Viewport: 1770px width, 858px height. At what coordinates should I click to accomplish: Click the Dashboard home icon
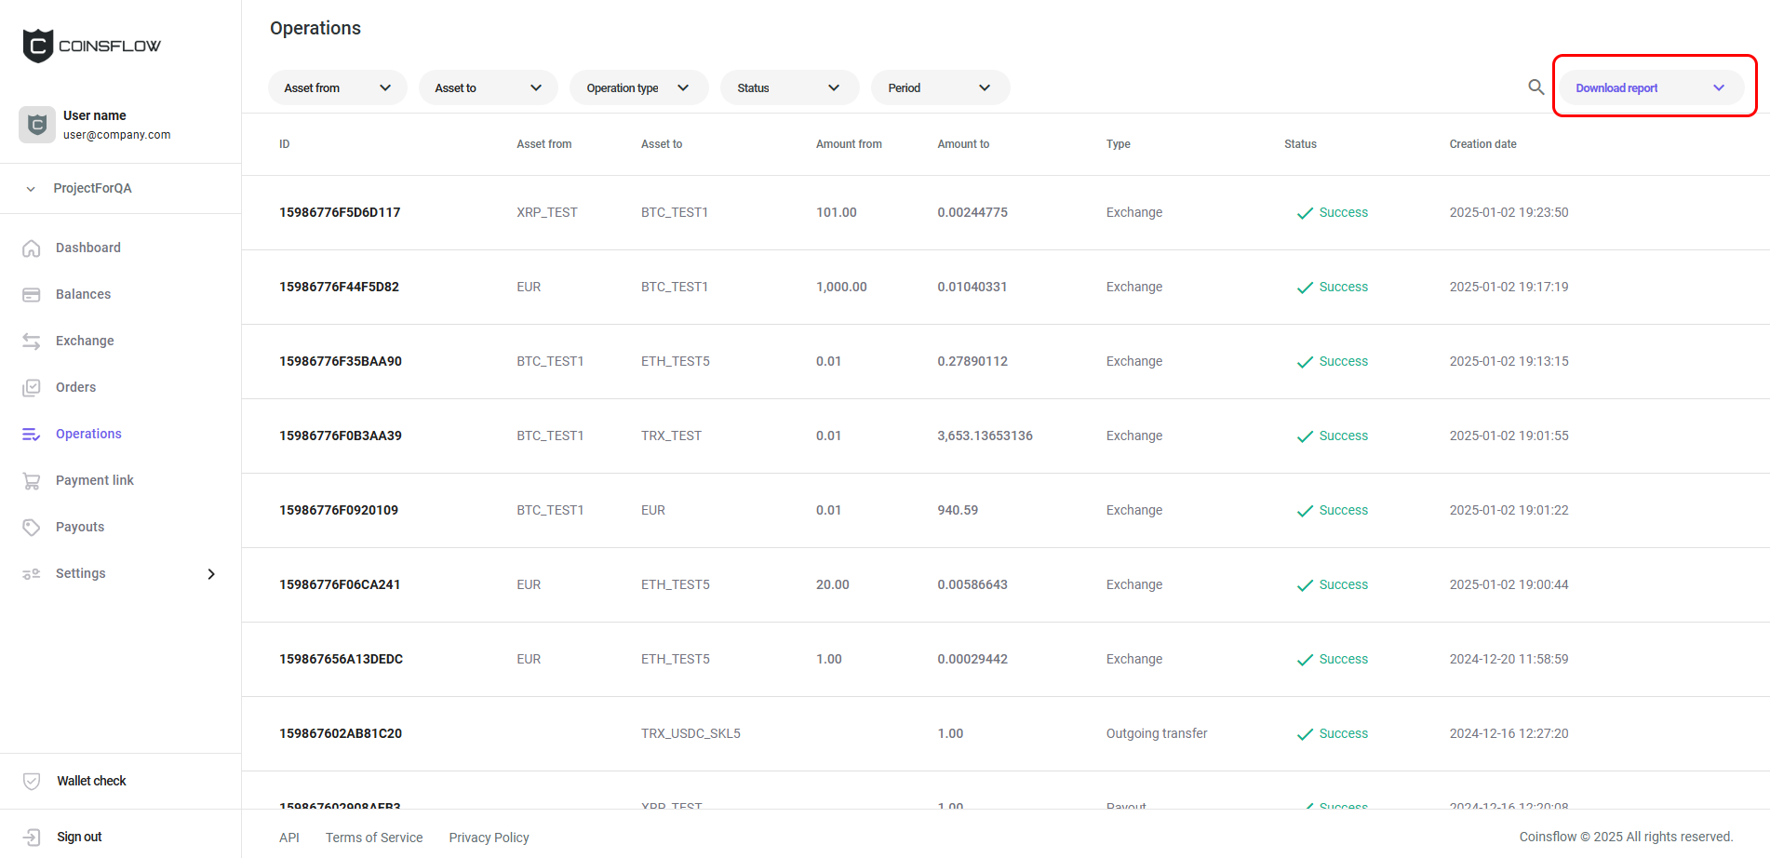tap(32, 248)
